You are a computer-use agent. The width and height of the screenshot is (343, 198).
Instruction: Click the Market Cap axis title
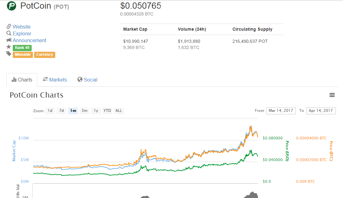click(14, 151)
